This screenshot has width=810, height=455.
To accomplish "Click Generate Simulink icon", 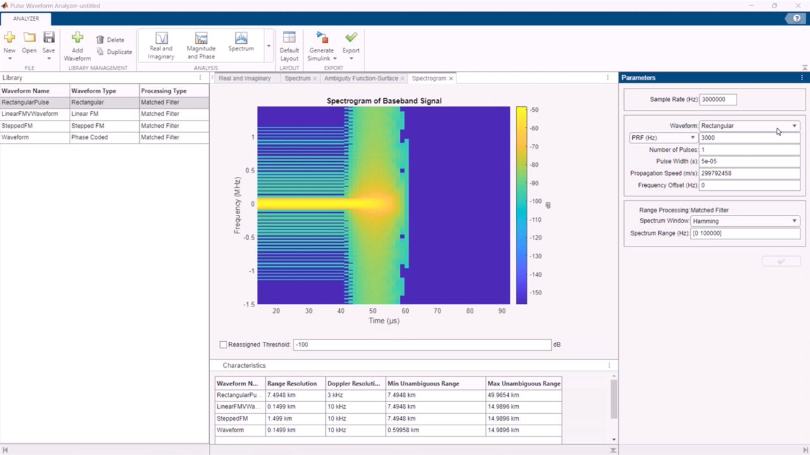I will pos(321,38).
